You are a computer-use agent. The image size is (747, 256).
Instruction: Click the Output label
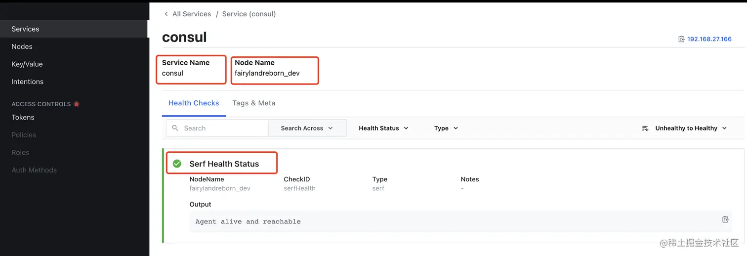click(200, 204)
